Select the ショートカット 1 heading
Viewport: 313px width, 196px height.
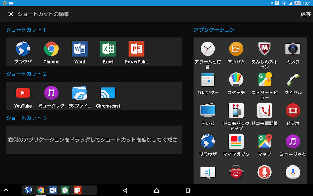click(26, 30)
